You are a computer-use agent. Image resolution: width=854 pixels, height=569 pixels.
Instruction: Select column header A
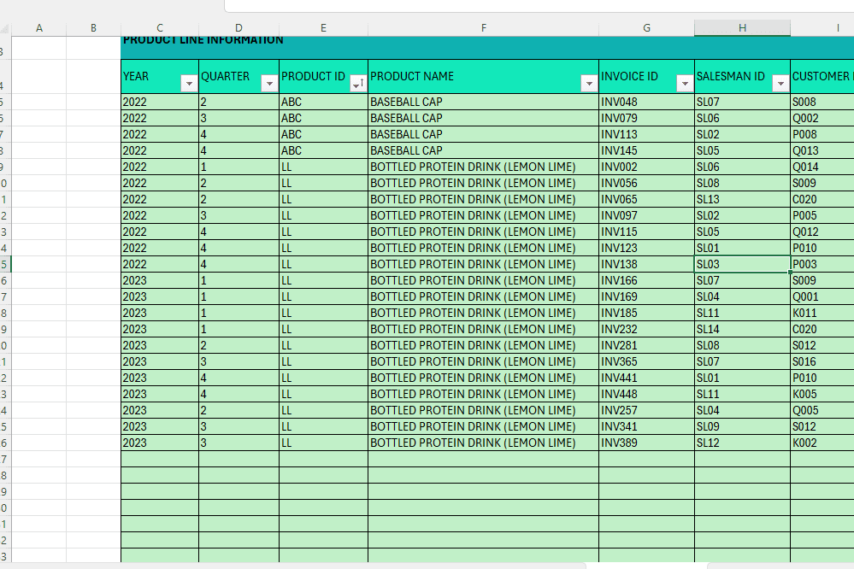[38, 26]
